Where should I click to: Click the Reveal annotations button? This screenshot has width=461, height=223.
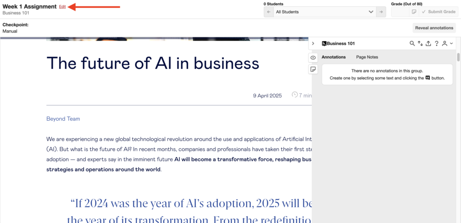tap(434, 28)
